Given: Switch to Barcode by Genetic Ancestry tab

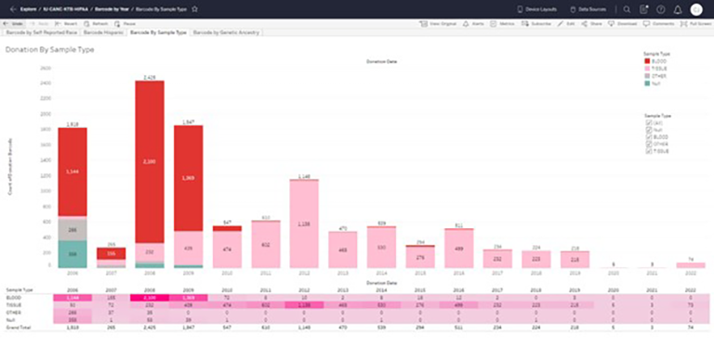Looking at the screenshot, I should pyautogui.click(x=226, y=32).
